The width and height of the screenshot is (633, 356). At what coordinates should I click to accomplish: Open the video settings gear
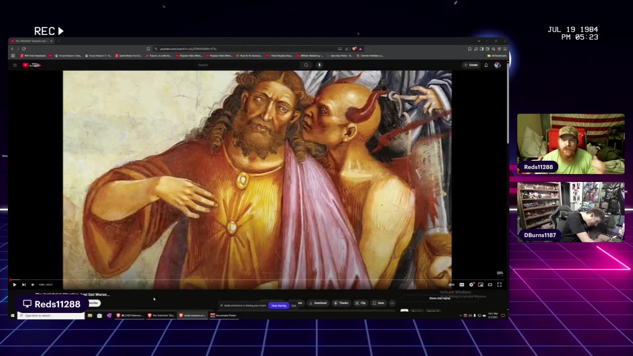pyautogui.click(x=471, y=285)
